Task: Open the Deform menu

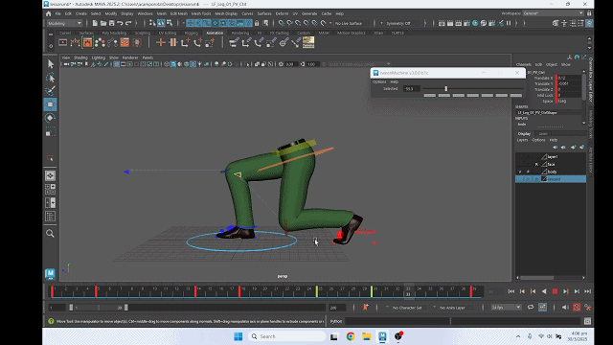Action: (282, 13)
